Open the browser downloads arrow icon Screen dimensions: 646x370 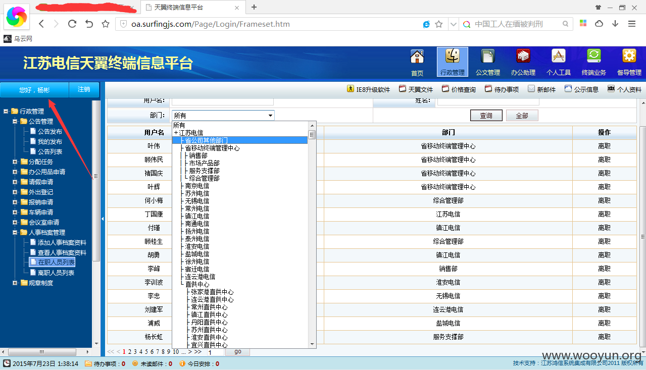(615, 24)
